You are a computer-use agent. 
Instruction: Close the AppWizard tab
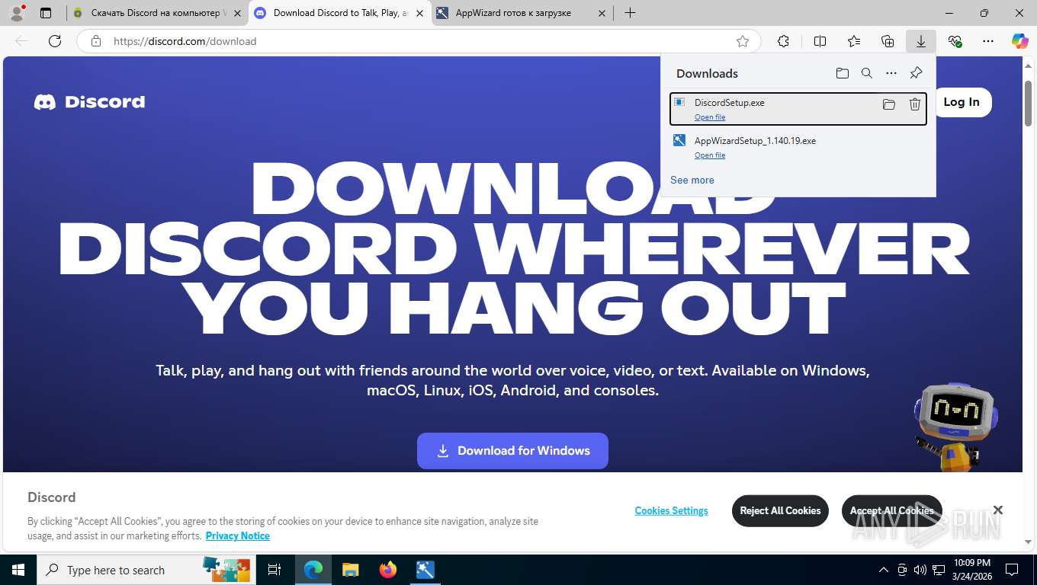pyautogui.click(x=602, y=13)
